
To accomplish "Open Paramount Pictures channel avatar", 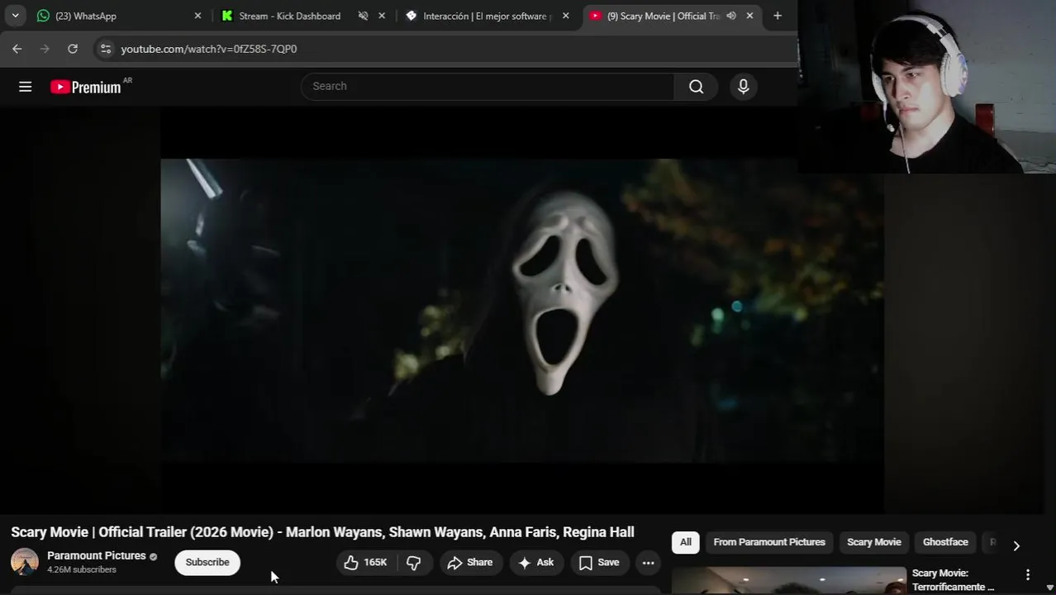I will pyautogui.click(x=25, y=562).
